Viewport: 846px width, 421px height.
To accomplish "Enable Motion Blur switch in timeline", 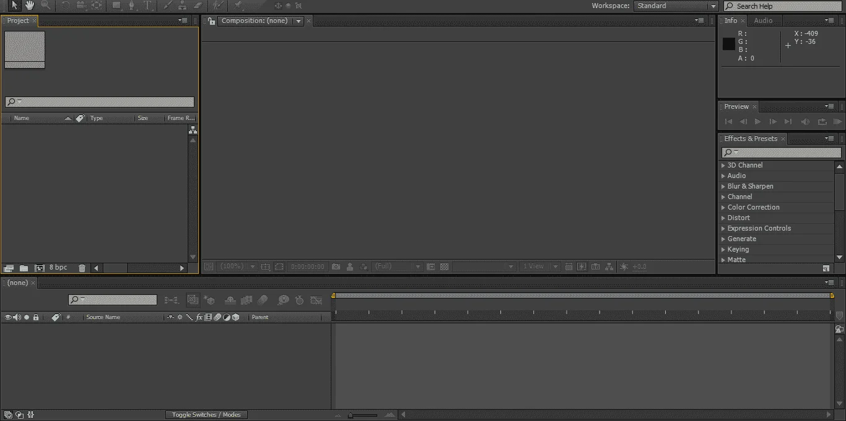I will click(x=263, y=300).
